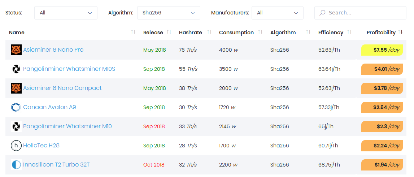
Task: Click the 76 Th/s hashrate value
Action: (x=188, y=50)
